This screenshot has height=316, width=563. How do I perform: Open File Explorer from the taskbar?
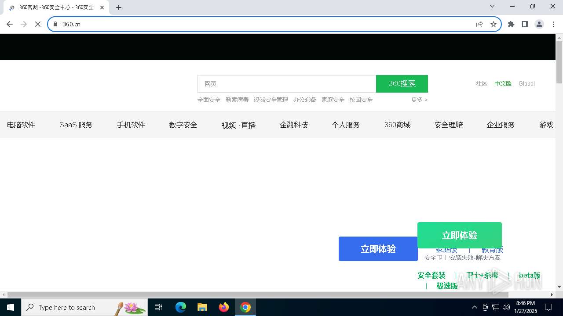click(x=202, y=307)
